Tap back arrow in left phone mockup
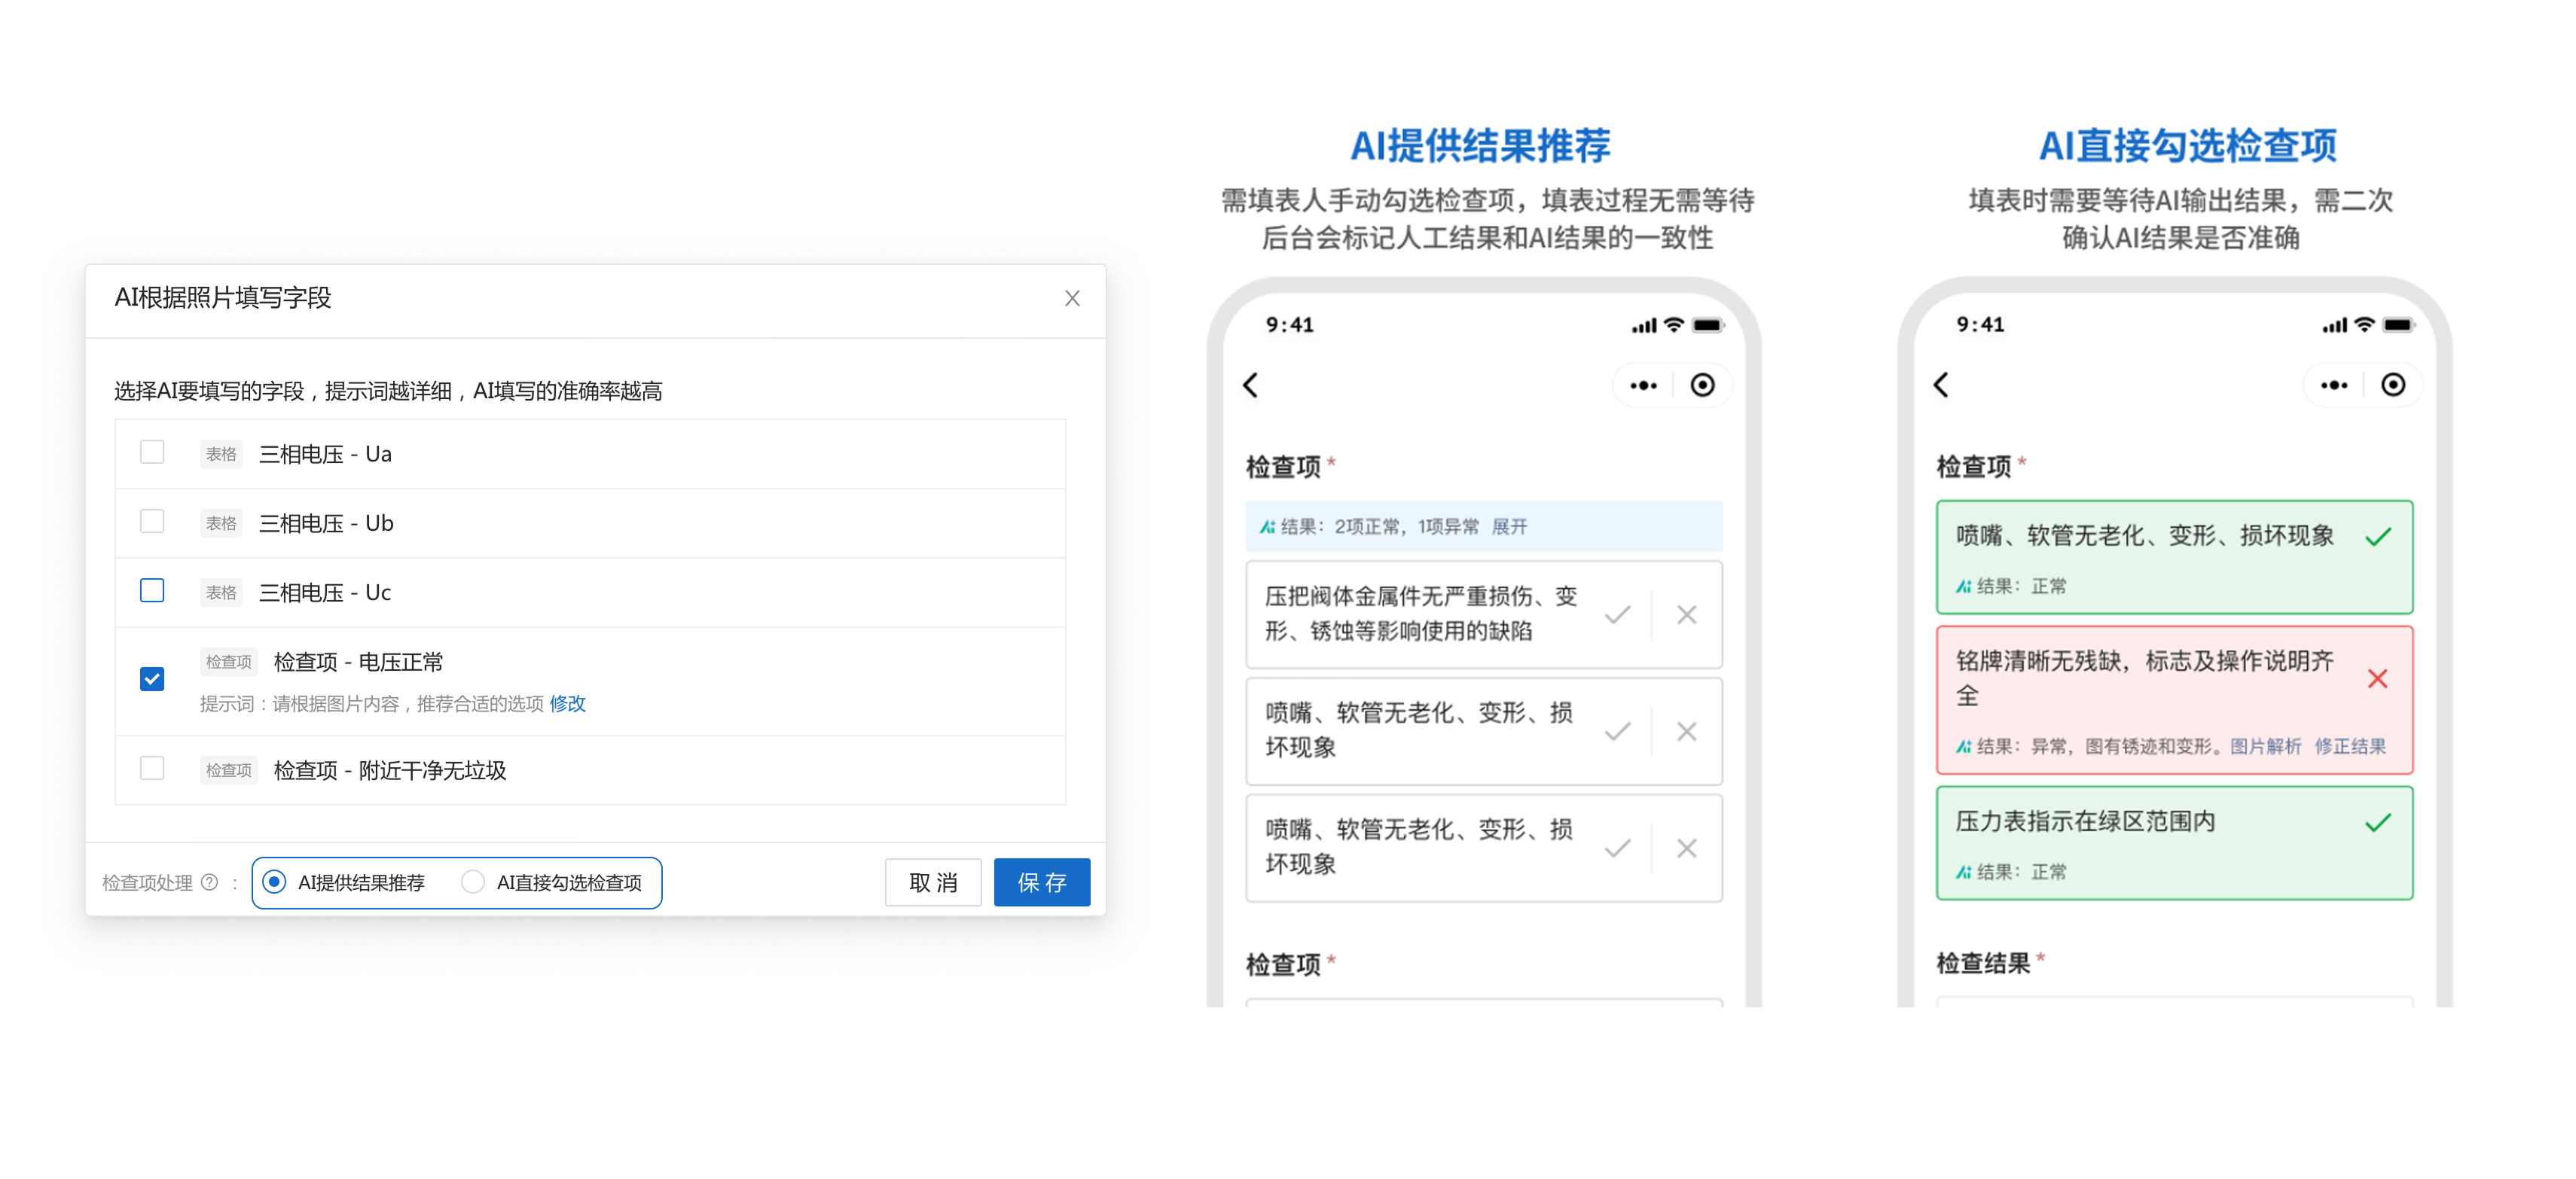Screen dimensions: 2576x1179 click(1251, 385)
